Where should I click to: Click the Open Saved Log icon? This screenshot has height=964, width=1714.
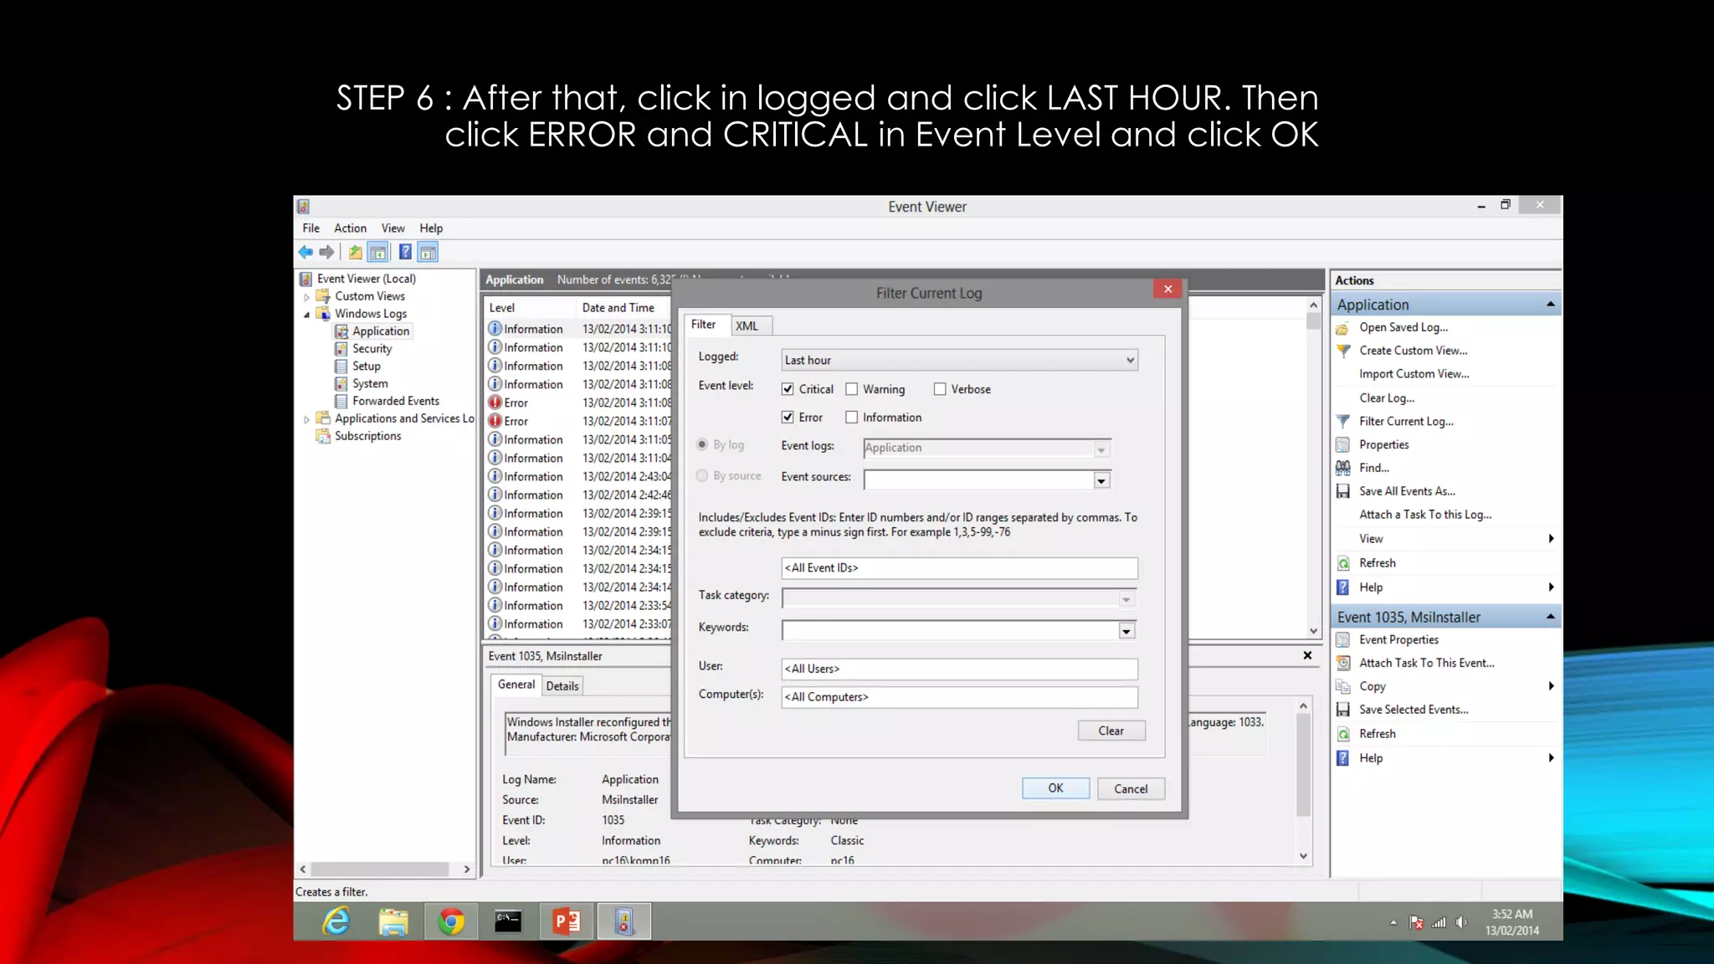coord(1342,328)
